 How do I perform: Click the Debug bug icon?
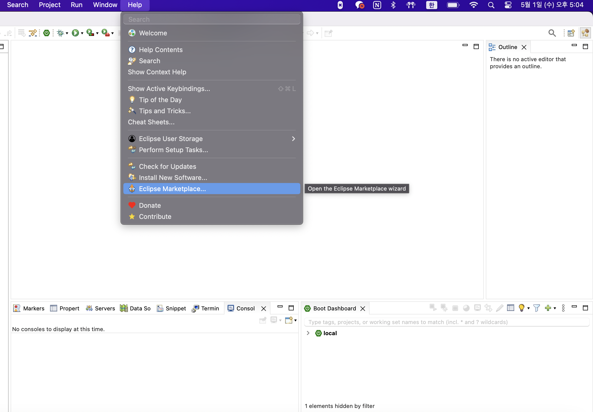(x=60, y=33)
